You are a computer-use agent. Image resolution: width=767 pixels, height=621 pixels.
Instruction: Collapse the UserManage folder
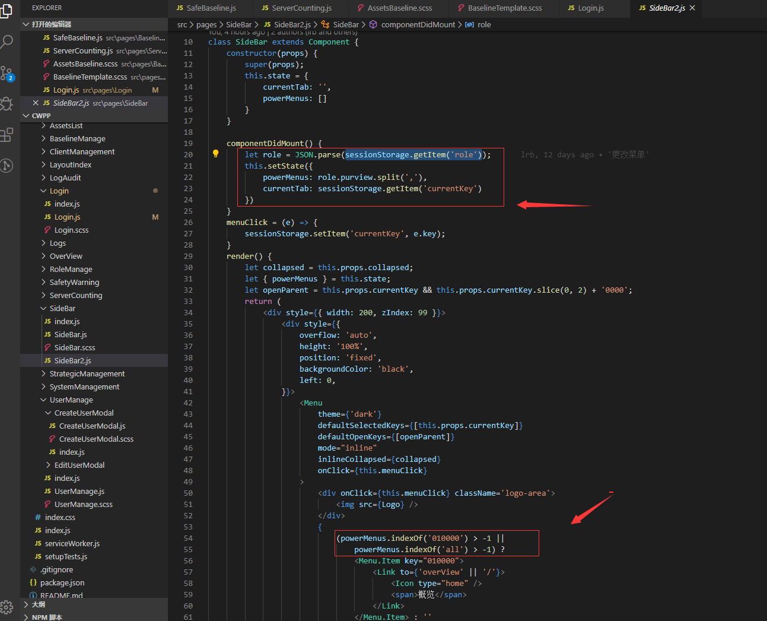coord(71,400)
